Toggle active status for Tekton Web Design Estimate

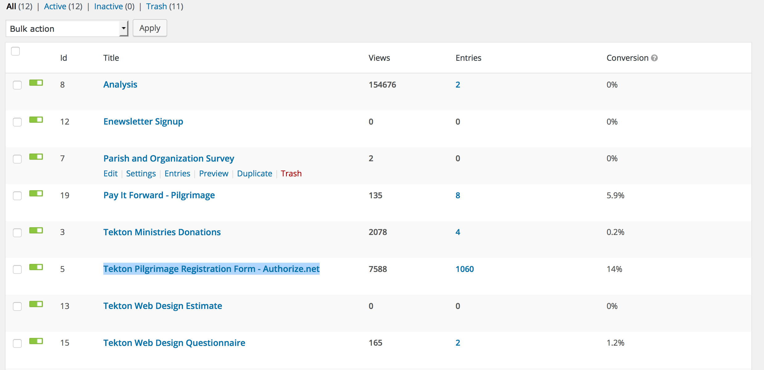[36, 304]
